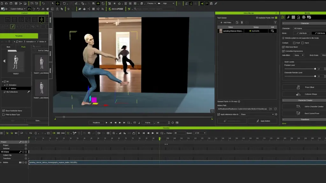The image size is (326, 183).
Task: Open the timeline Speed dropdown
Action: 200,133
